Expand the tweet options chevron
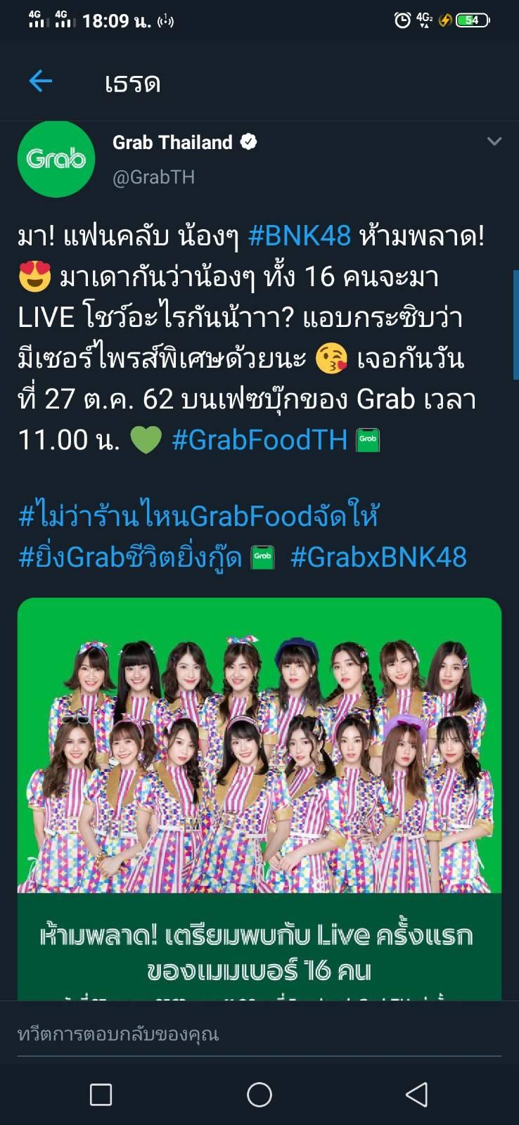This screenshot has height=1125, width=519. (494, 141)
